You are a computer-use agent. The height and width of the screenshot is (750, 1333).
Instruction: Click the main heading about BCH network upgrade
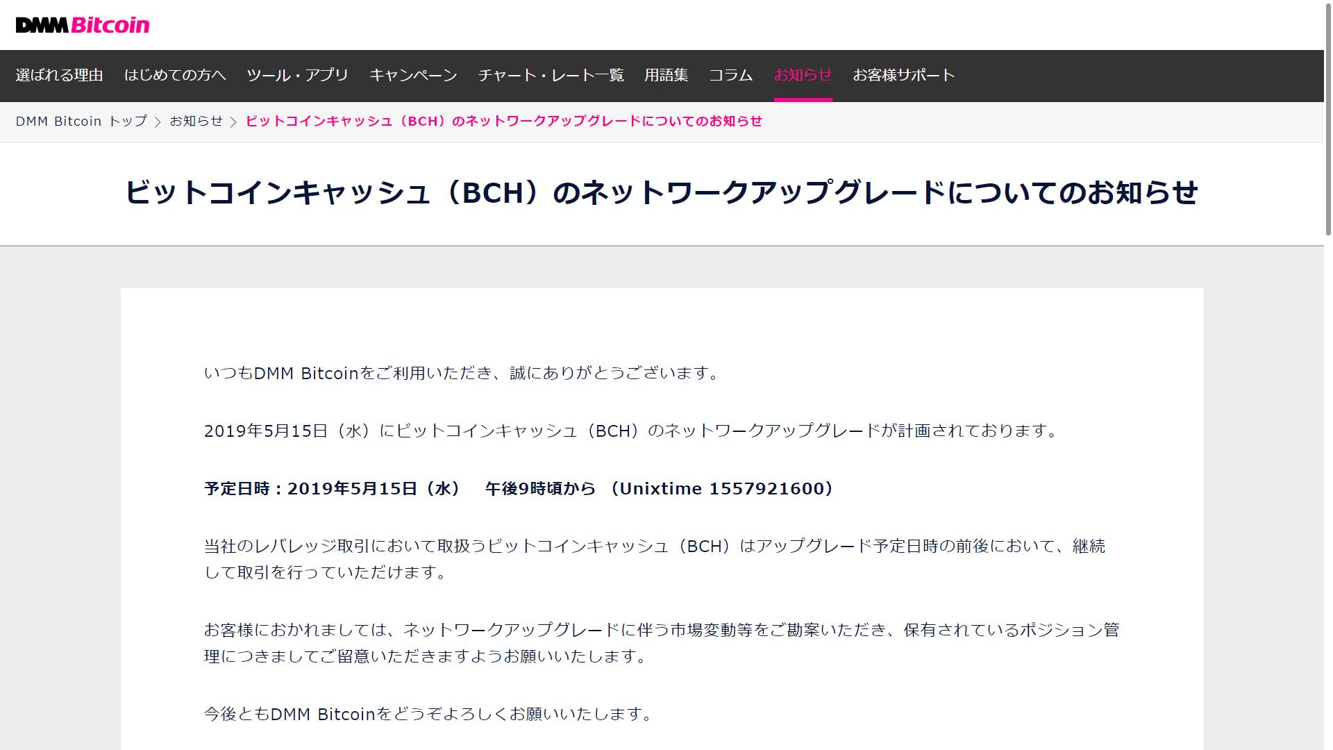point(662,192)
